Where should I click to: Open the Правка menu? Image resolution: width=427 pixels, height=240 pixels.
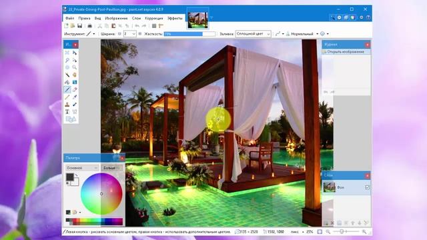(84, 18)
